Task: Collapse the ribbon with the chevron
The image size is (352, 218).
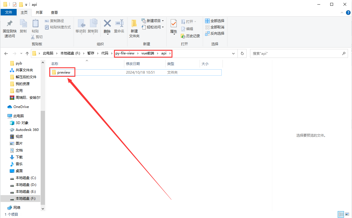Action: (x=341, y=13)
